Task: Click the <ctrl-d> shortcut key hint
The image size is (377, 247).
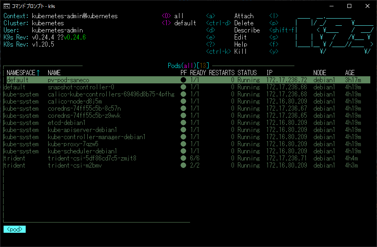Action: (x=218, y=23)
